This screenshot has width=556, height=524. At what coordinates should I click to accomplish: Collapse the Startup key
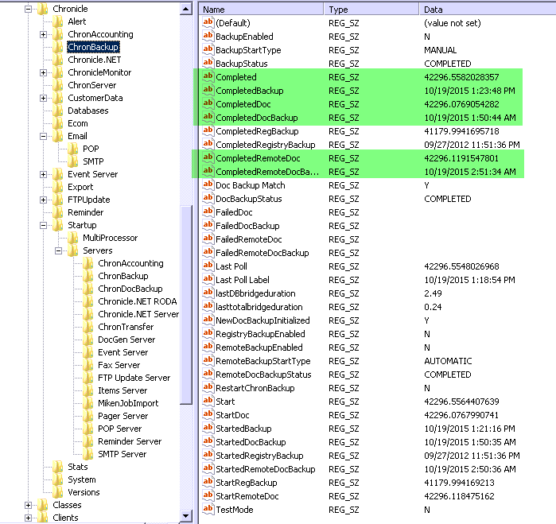click(x=43, y=225)
